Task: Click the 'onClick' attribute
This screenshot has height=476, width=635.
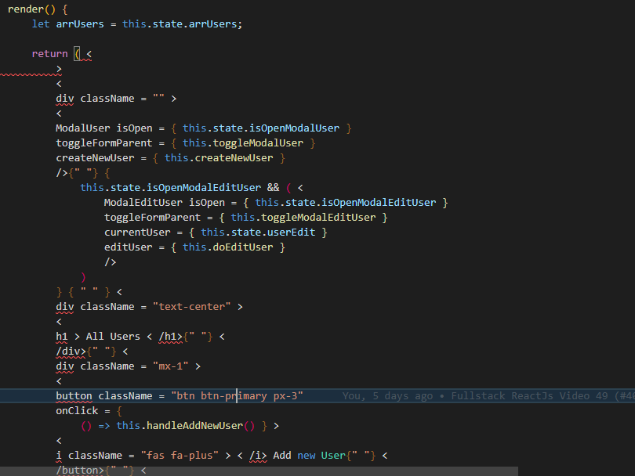Action: [x=77, y=411]
